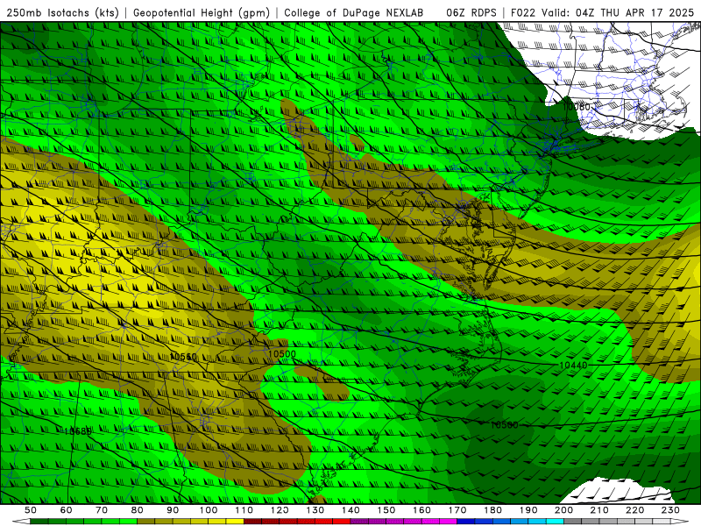
Task: Select the 'College of DuPage NEXLAB' label
Action: point(353,12)
